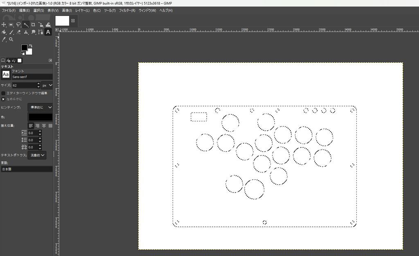Open the 色(C) menu
The width and height of the screenshot is (419, 256).
coord(97,10)
